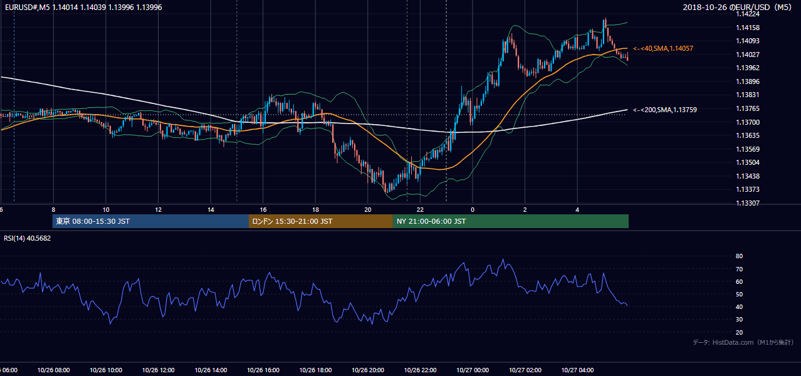This screenshot has height=376, width=801.
Task: Click the 10/26 16:00 date label
Action: (263, 370)
